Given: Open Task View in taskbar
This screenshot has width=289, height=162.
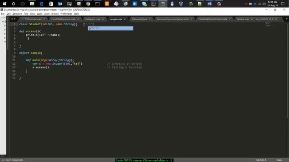Looking at the screenshot, I should click(23, 4).
